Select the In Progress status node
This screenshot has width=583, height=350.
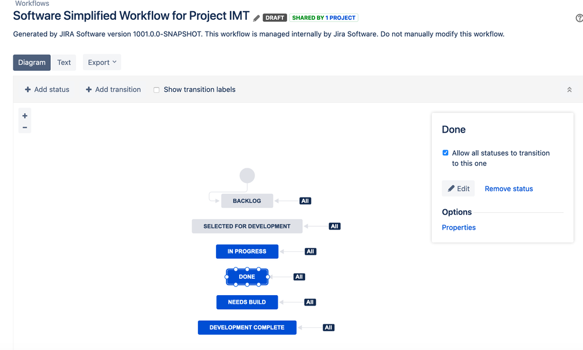coord(247,251)
